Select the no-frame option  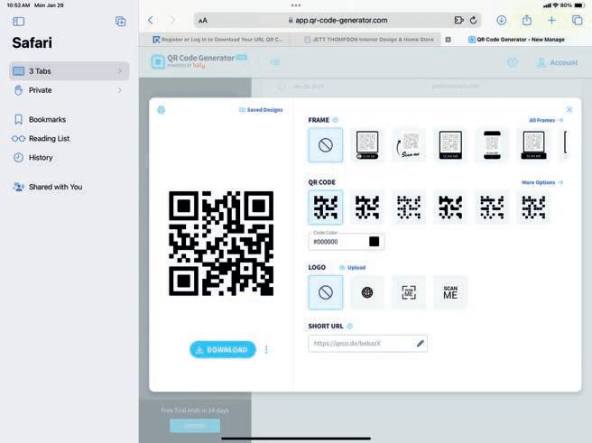(x=326, y=145)
